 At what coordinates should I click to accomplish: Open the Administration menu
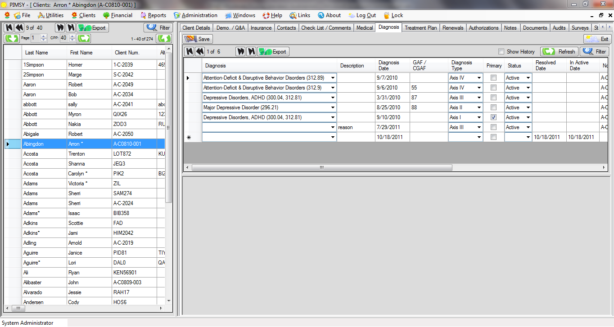pos(195,15)
